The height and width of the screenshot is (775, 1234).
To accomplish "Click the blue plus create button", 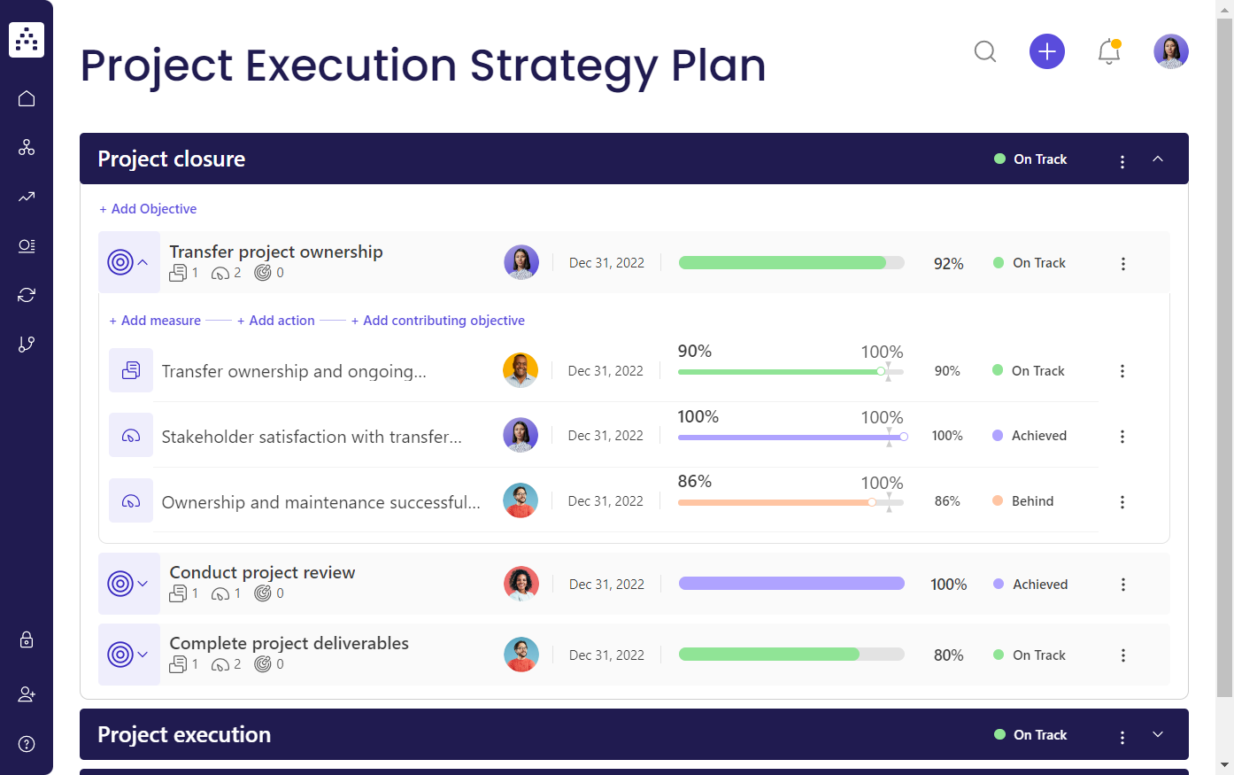I will [1046, 51].
